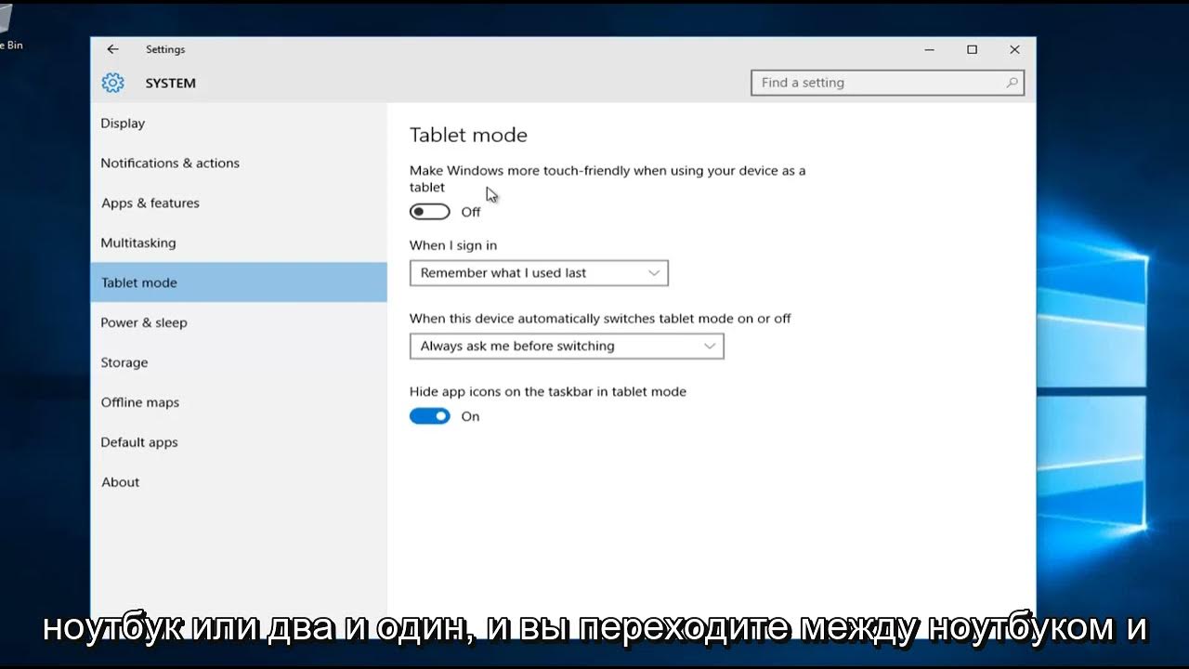Screen dimensions: 1189x669
Task: Open Power & sleep settings
Action: pos(239,322)
